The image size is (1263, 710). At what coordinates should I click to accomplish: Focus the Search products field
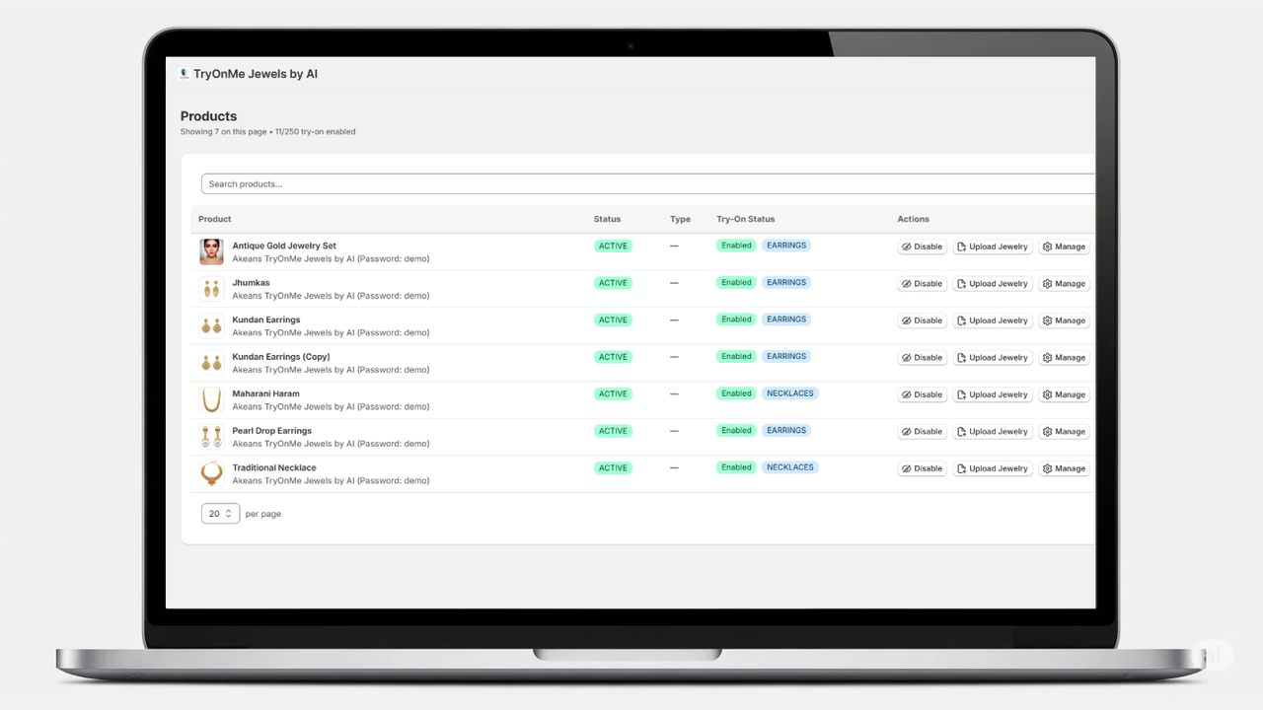(x=648, y=184)
